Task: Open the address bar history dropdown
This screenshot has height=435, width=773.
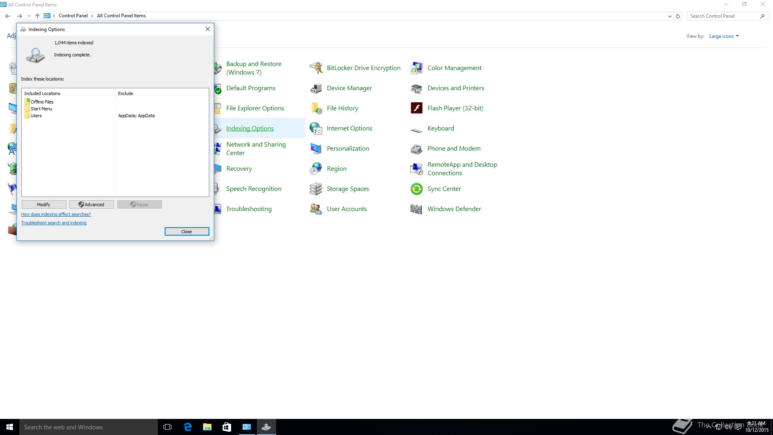Action: click(670, 16)
